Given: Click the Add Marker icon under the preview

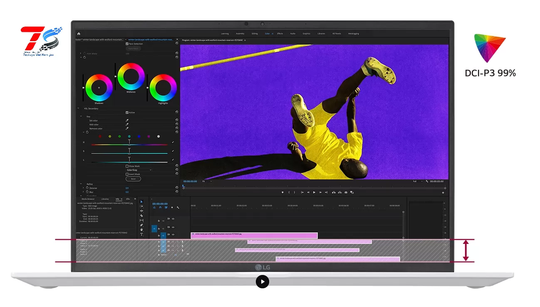Looking at the screenshot, I should (x=282, y=192).
